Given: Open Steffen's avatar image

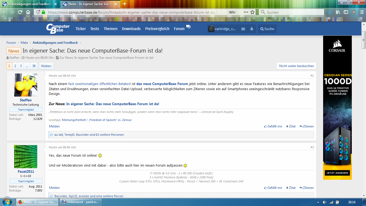Looking at the screenshot, I should pyautogui.click(x=26, y=85).
